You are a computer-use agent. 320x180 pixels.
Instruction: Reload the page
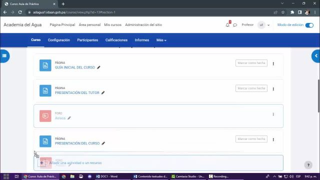(x=20, y=12)
